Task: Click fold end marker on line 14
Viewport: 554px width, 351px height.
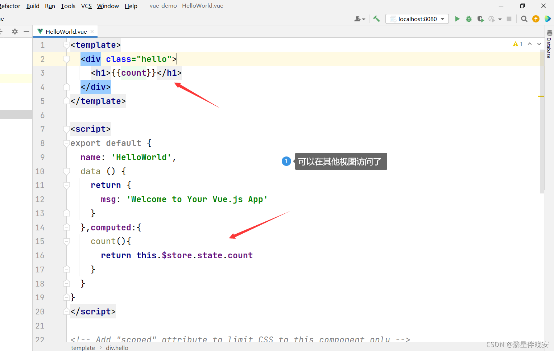Action: tap(67, 227)
